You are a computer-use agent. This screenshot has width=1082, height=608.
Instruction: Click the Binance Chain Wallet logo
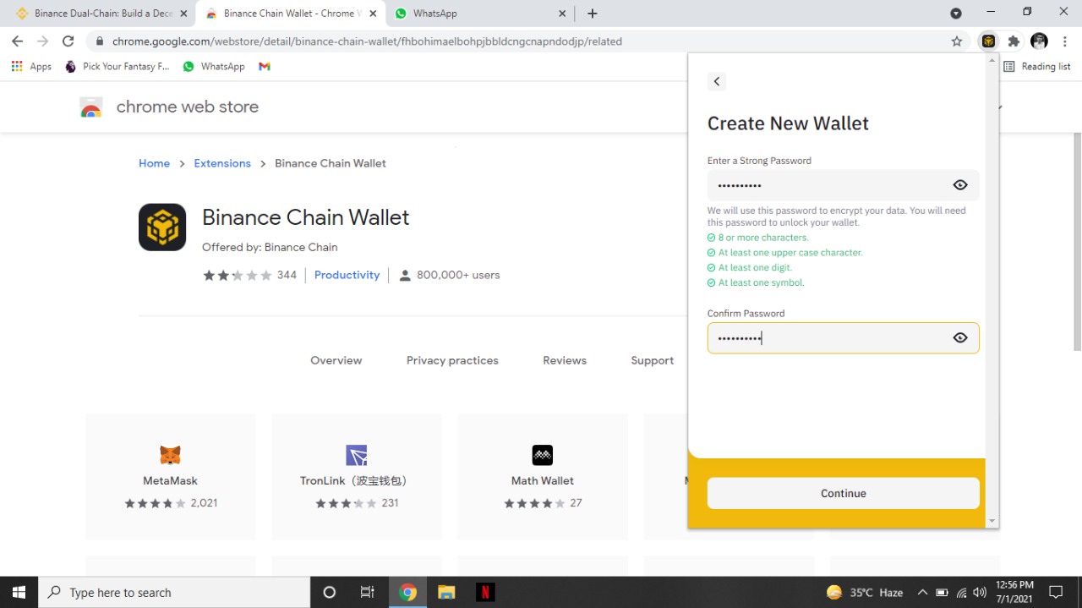click(162, 227)
